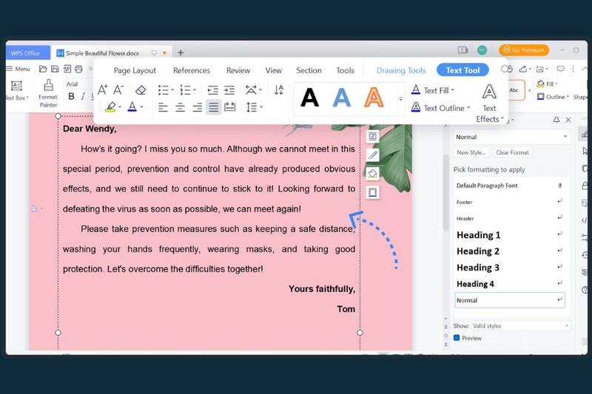Screen dimensions: 592x394
Task: Toggle Italic formatting
Action: (x=83, y=97)
